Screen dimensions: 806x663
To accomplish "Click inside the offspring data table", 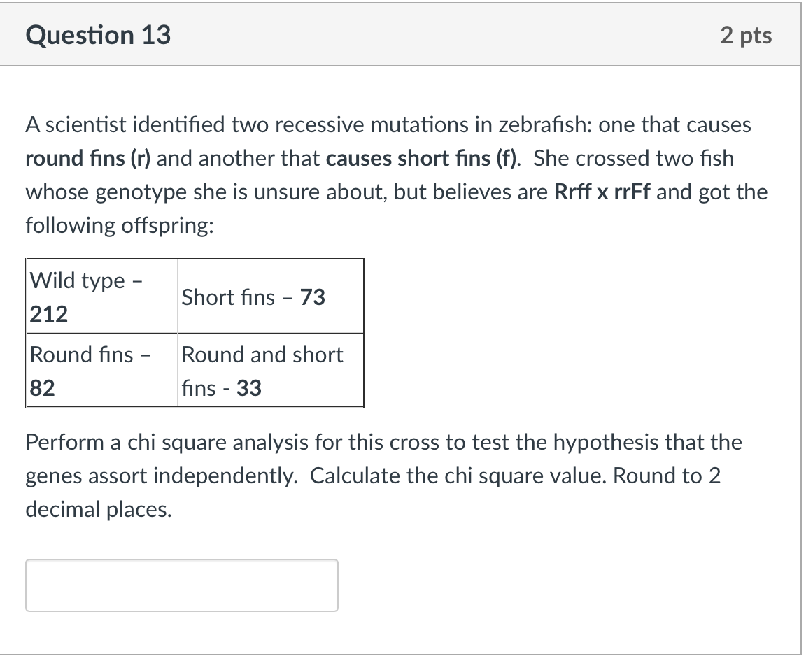I will coord(196,332).
